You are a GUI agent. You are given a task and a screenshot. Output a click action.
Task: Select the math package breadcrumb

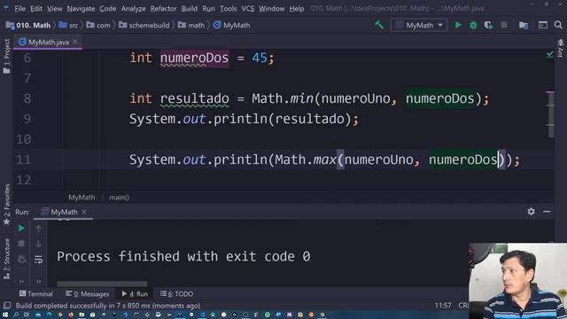click(x=191, y=26)
